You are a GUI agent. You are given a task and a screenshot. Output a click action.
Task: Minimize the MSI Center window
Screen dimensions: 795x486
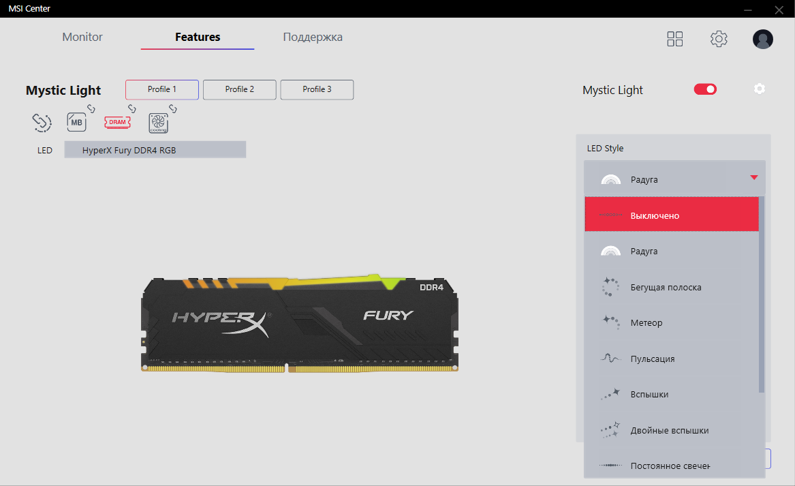coord(748,9)
